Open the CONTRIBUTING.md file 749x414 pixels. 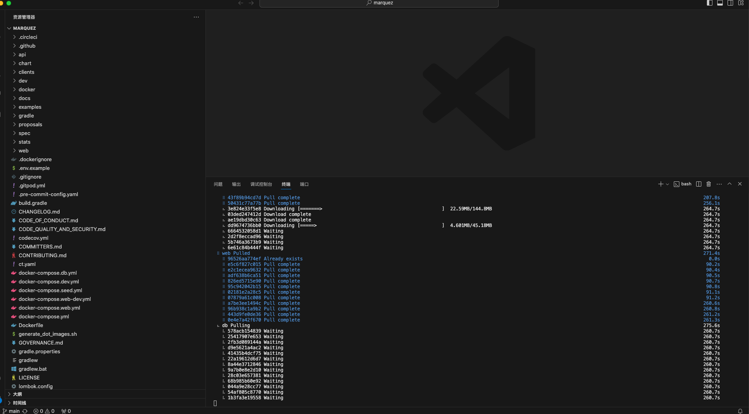pyautogui.click(x=105, y=255)
